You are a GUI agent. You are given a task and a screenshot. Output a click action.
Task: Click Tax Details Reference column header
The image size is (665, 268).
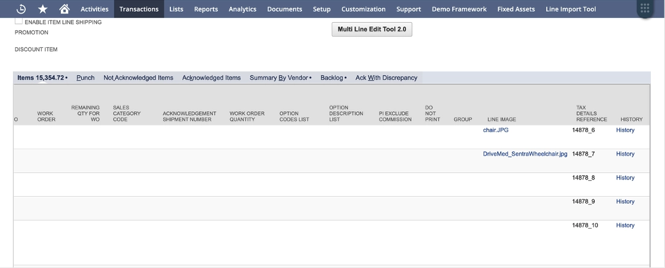point(592,114)
